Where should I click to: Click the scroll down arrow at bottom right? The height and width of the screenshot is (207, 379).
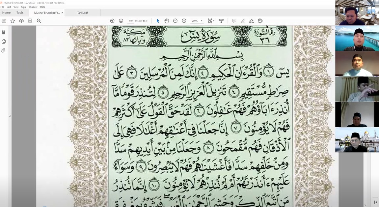pos(365,205)
